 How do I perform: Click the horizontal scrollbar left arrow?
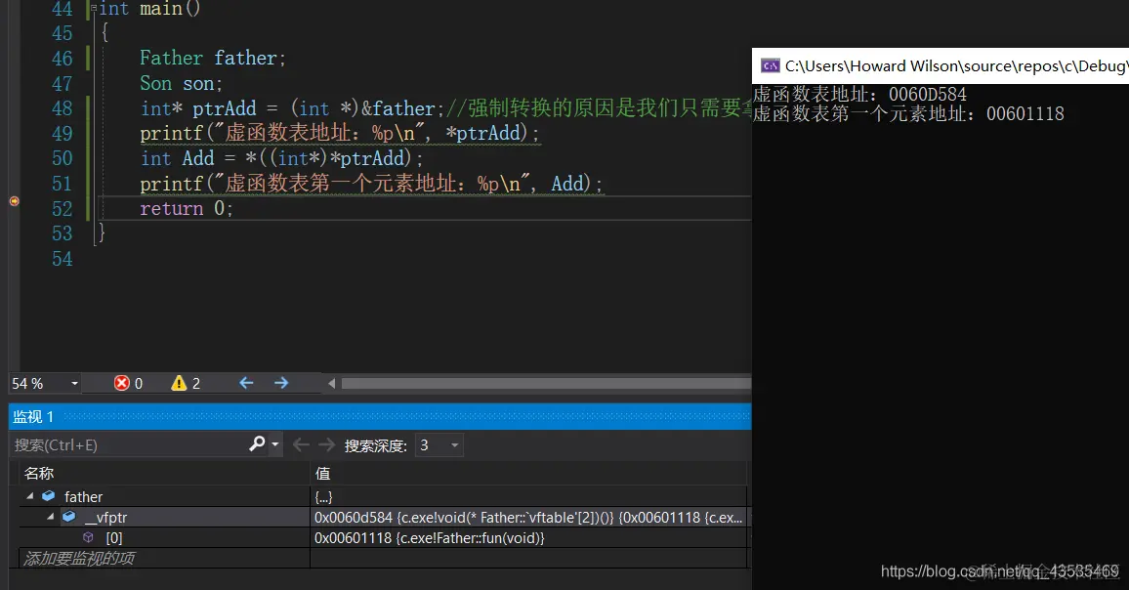coord(331,383)
